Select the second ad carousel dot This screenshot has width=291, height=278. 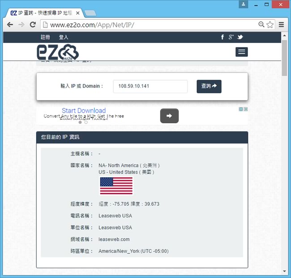[86, 122]
